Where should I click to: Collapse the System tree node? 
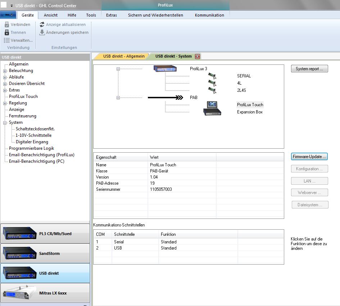(5, 123)
